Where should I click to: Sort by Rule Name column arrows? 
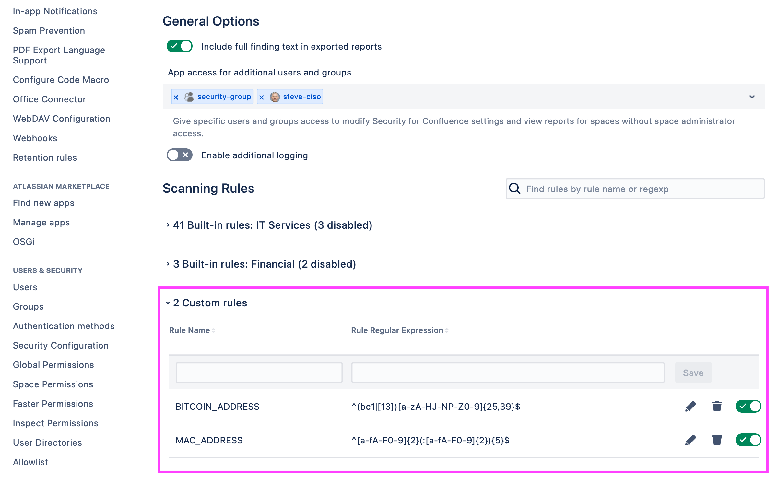213,330
